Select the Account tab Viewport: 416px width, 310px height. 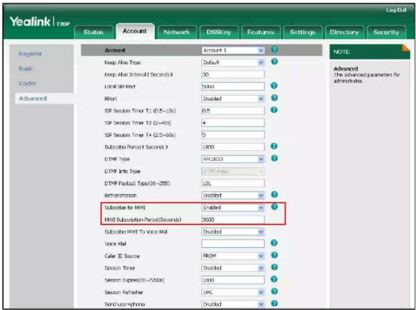pos(135,31)
